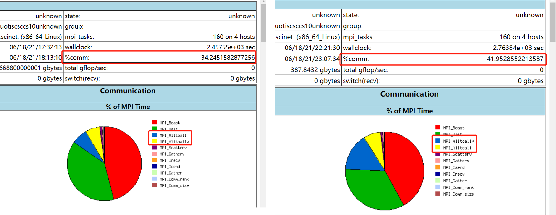Screen dimensions: 556x215
Task: Click the 41.9528552213587 %comm value
Action: (515, 59)
